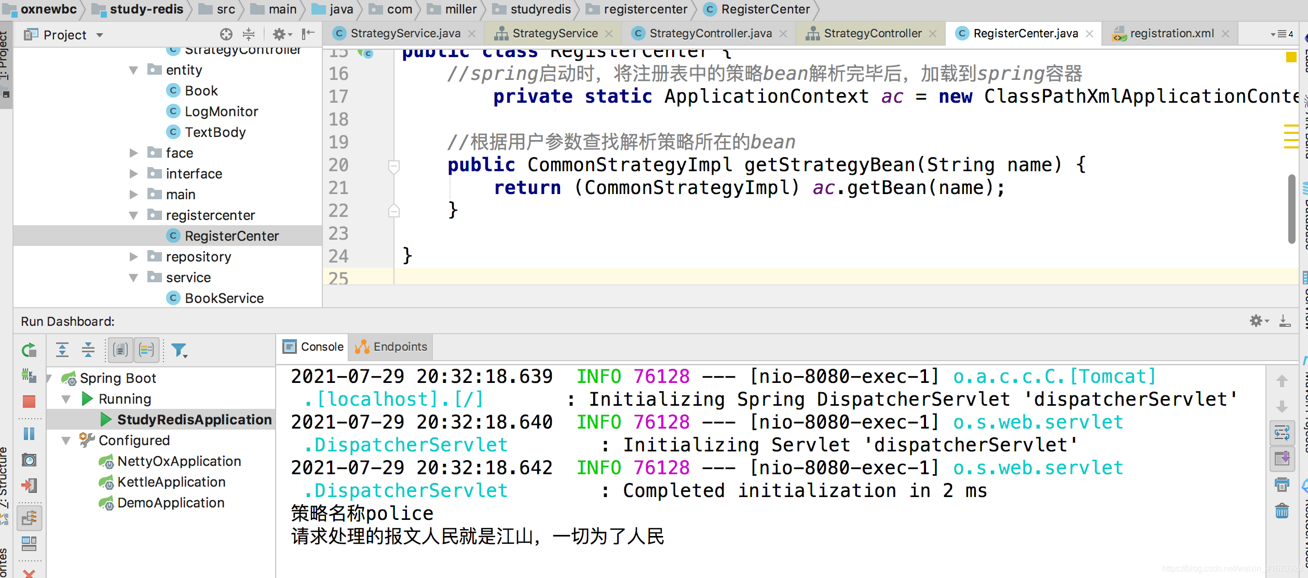Toggle soft-wrap in the console sidebar

click(x=1282, y=432)
